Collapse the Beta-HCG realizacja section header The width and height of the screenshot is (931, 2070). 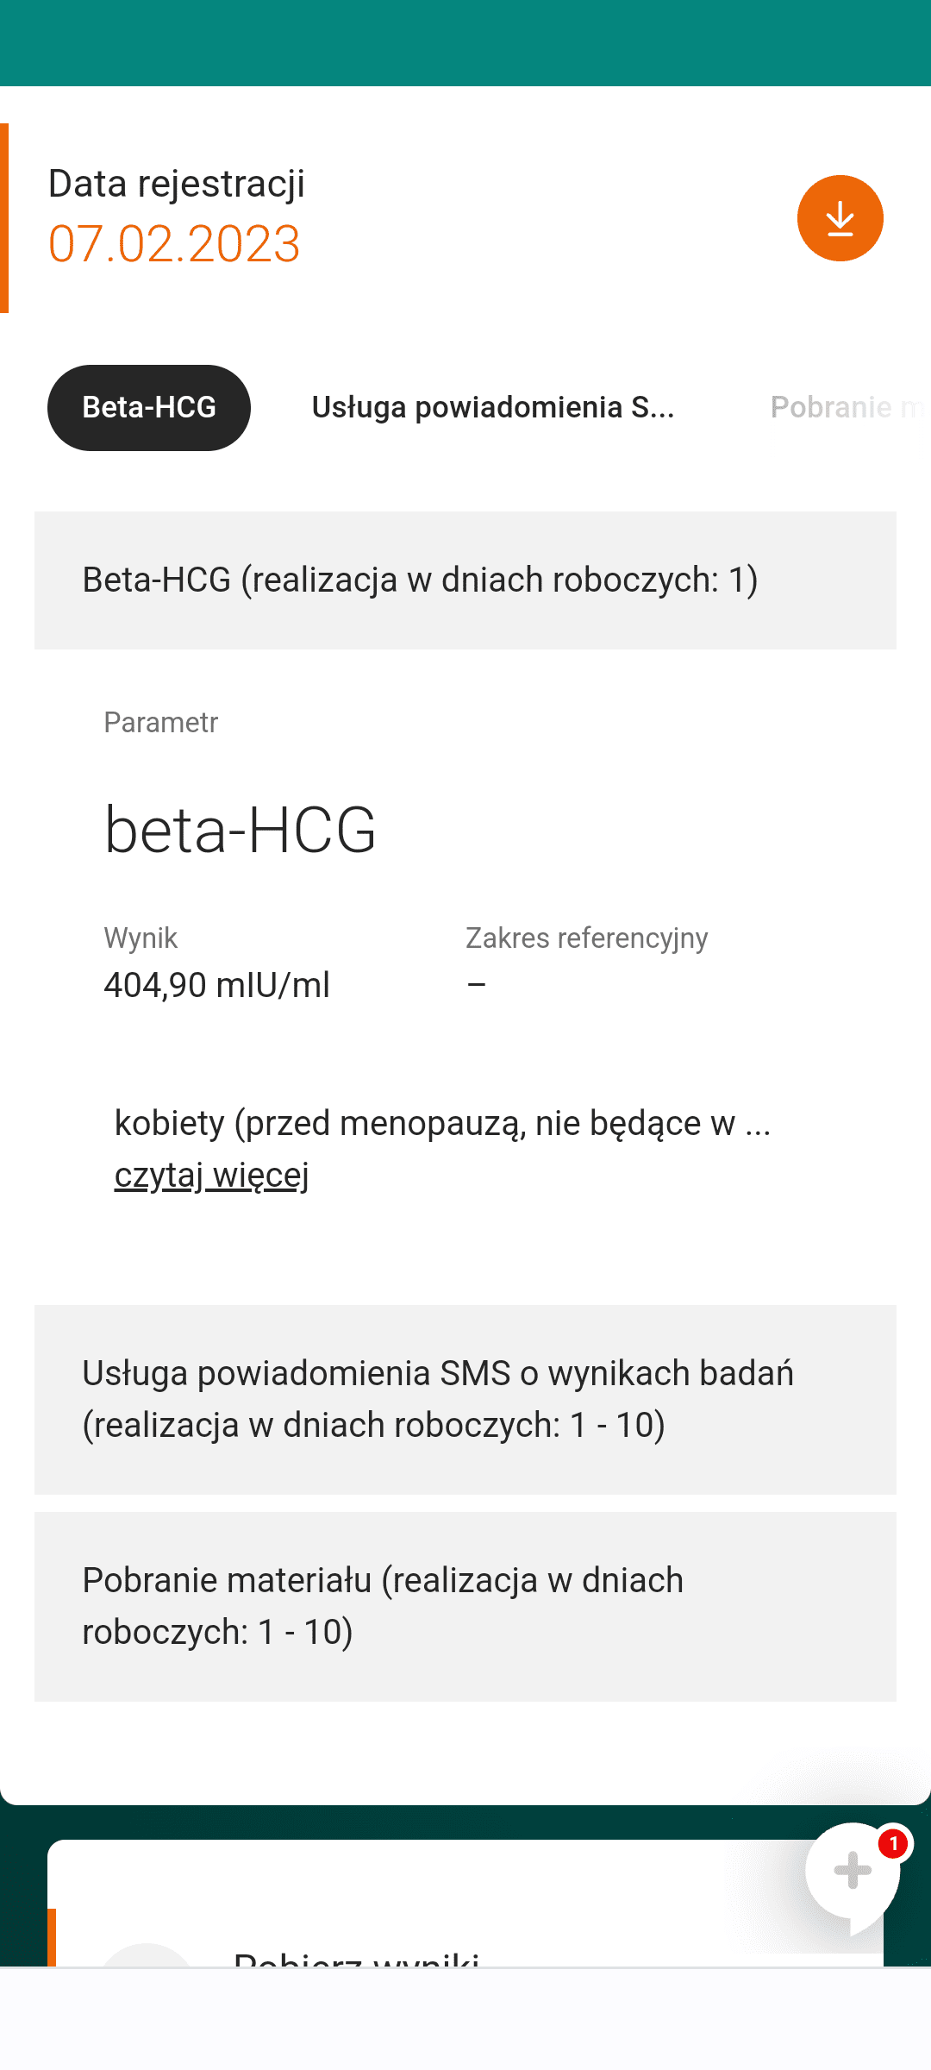pos(465,580)
